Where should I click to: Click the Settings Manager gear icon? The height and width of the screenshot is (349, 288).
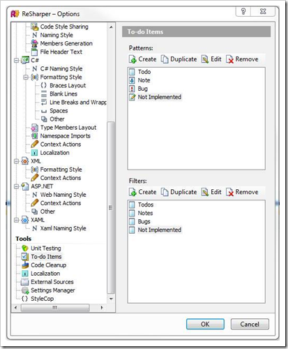coord(25,290)
